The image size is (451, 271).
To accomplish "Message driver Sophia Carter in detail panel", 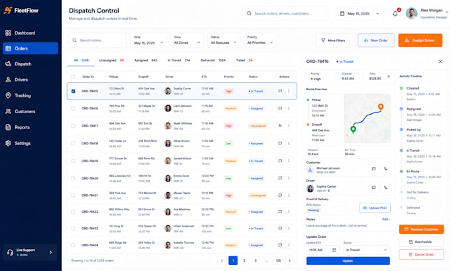I will click(x=373, y=188).
